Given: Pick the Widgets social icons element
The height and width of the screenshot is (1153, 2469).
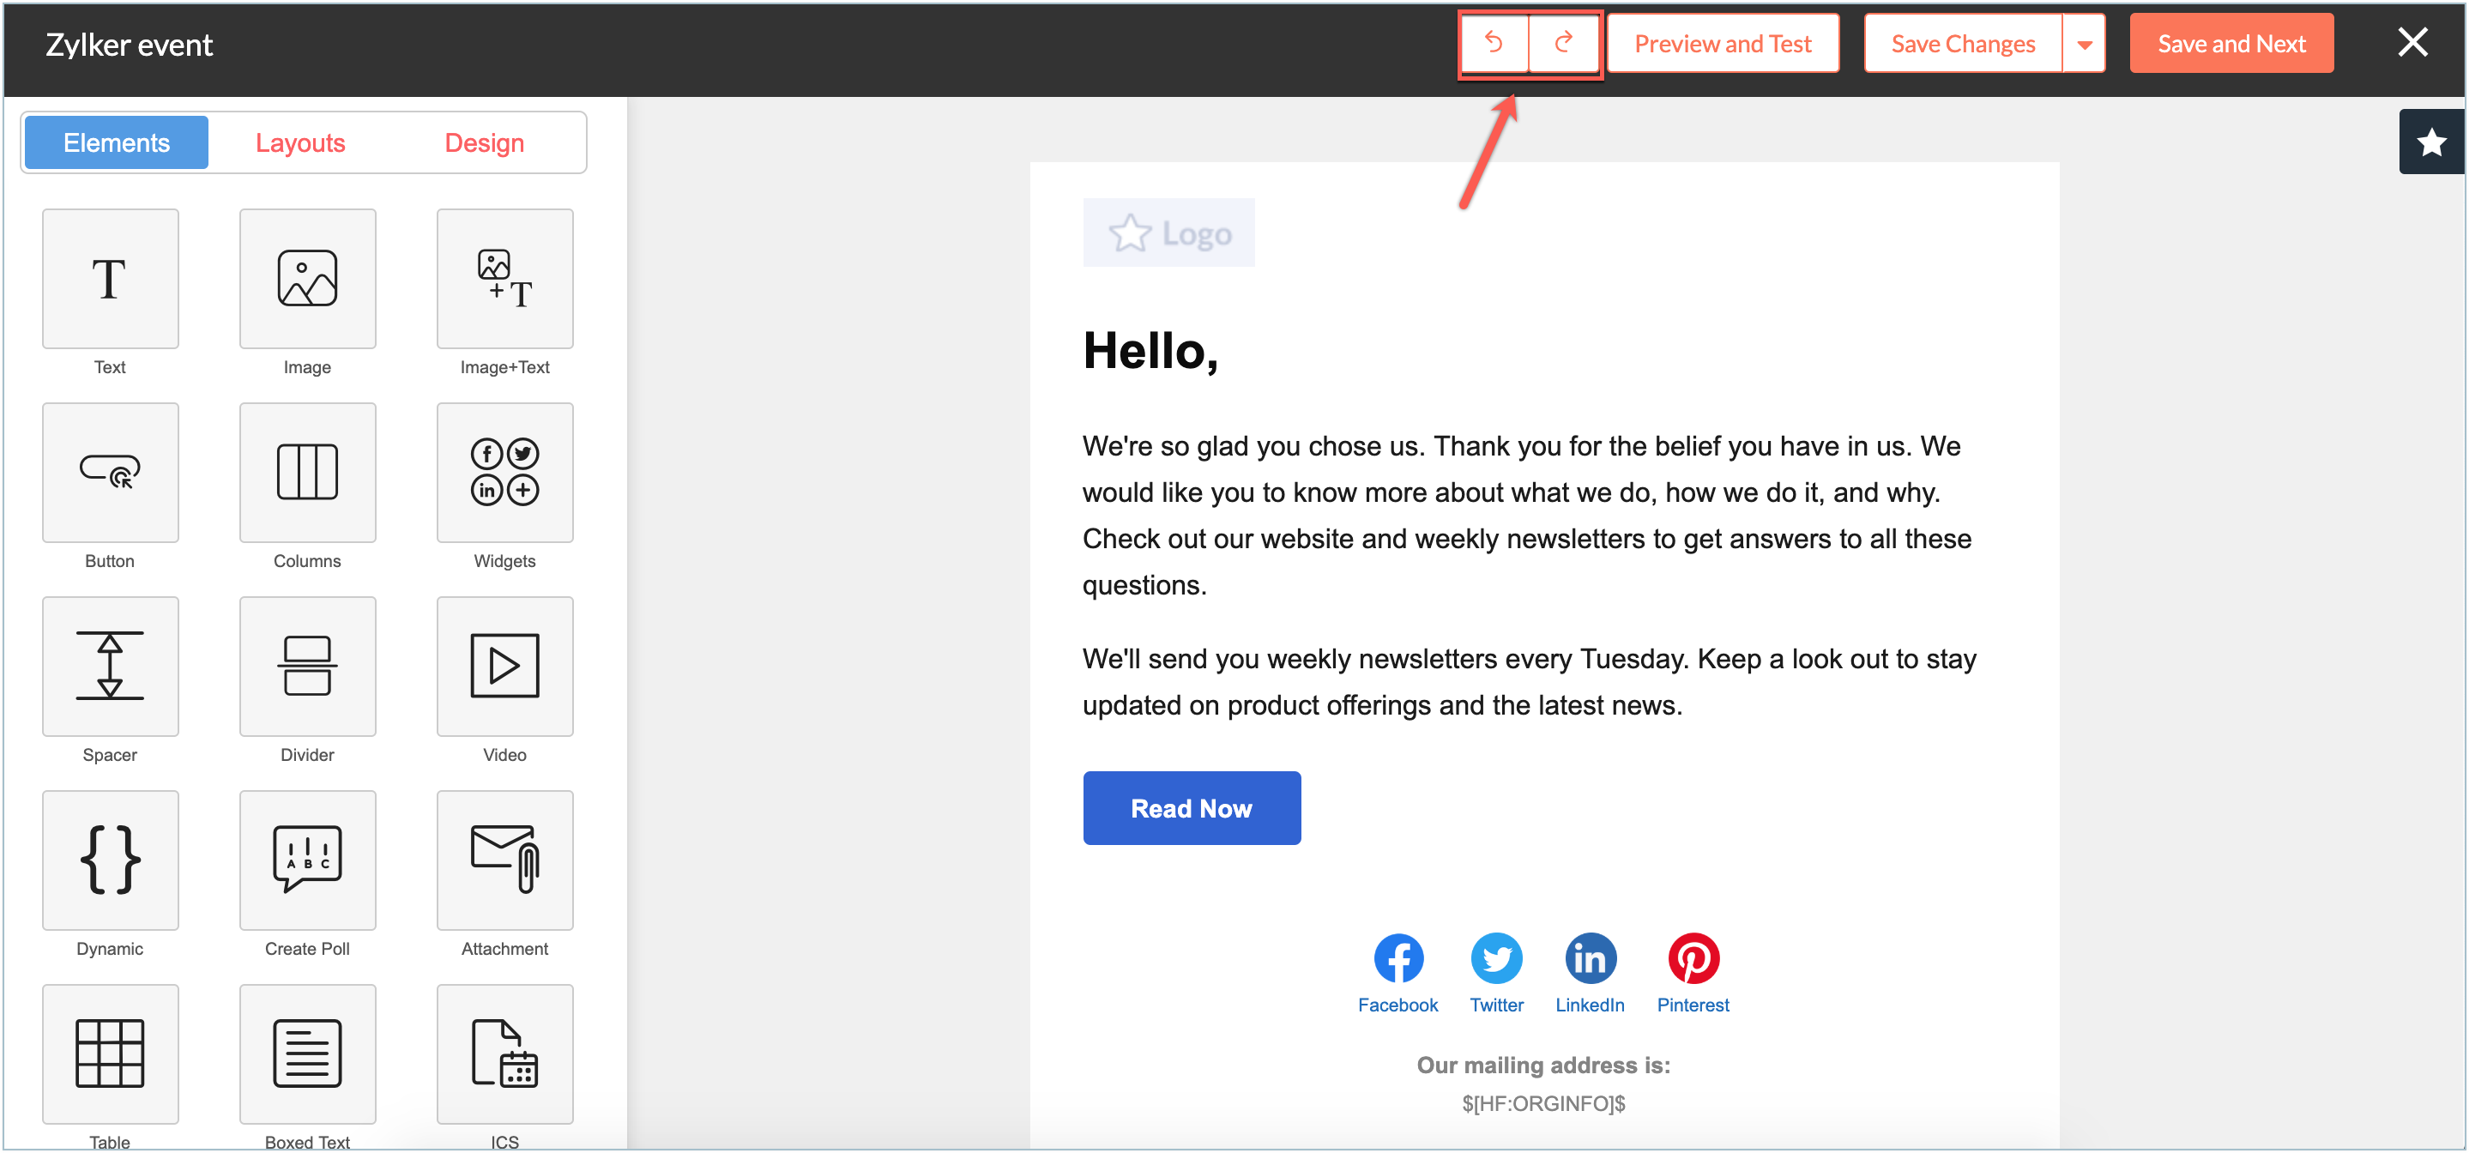Looking at the screenshot, I should click(504, 473).
